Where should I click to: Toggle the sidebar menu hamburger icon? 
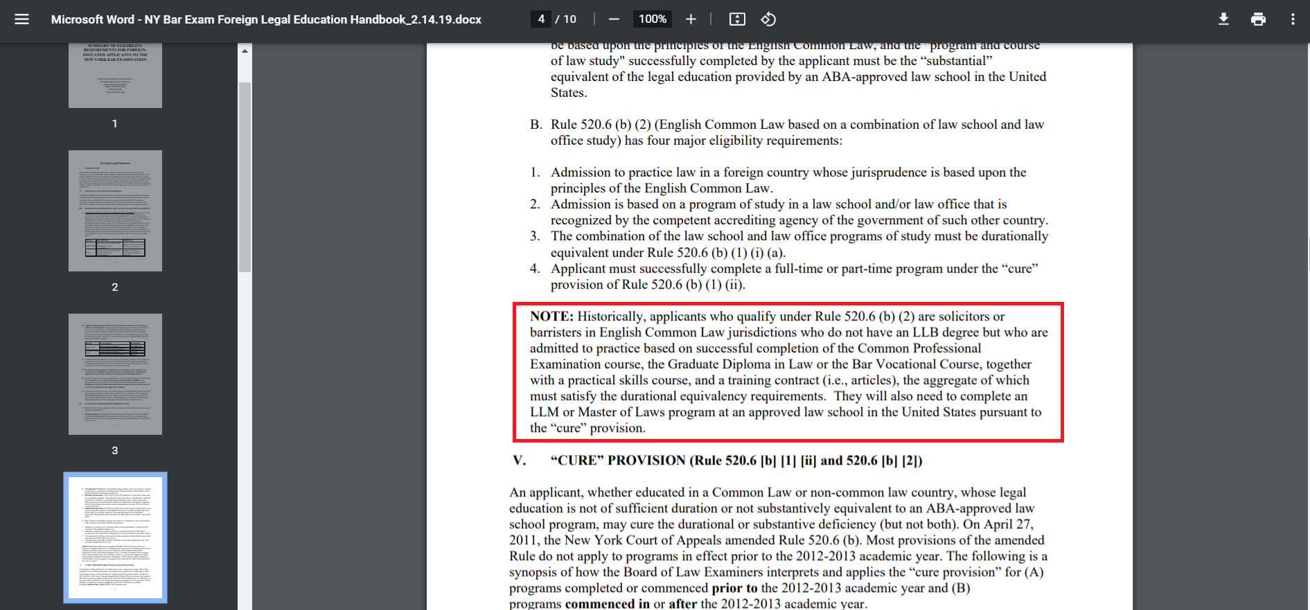[21, 19]
